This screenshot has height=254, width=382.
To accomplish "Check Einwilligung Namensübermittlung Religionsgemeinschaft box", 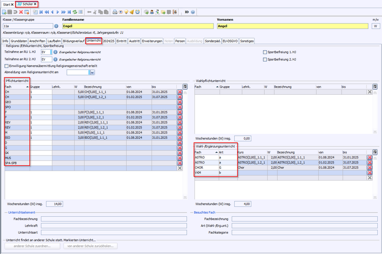I will point(6,66).
